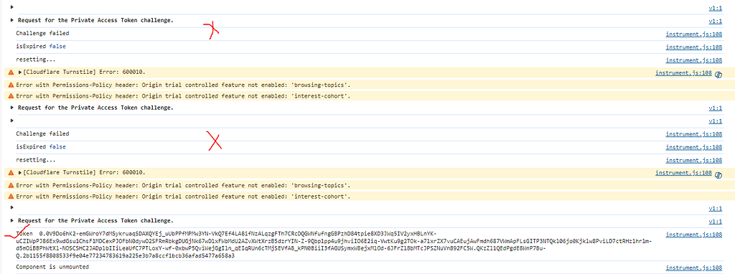The width and height of the screenshot is (735, 274).
Task: Select the 'Component is unmounted' log message
Action: (x=52, y=267)
